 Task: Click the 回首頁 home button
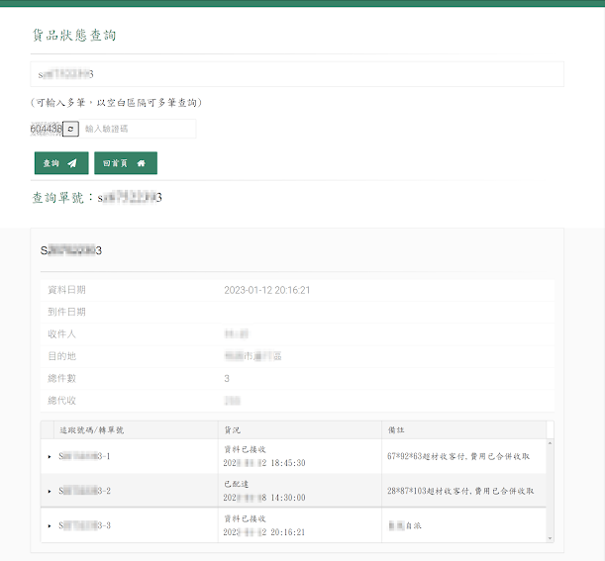tap(126, 163)
